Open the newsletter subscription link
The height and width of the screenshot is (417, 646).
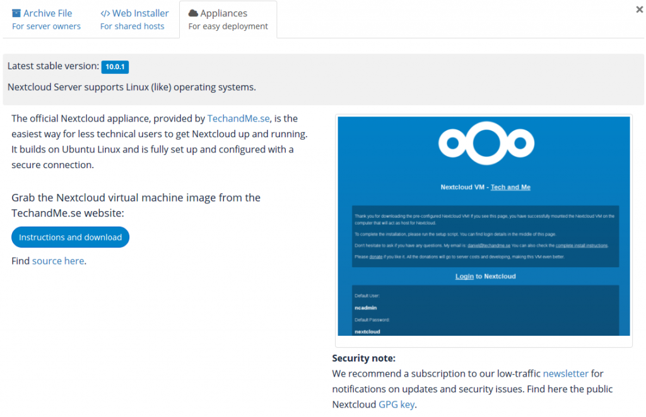565,374
